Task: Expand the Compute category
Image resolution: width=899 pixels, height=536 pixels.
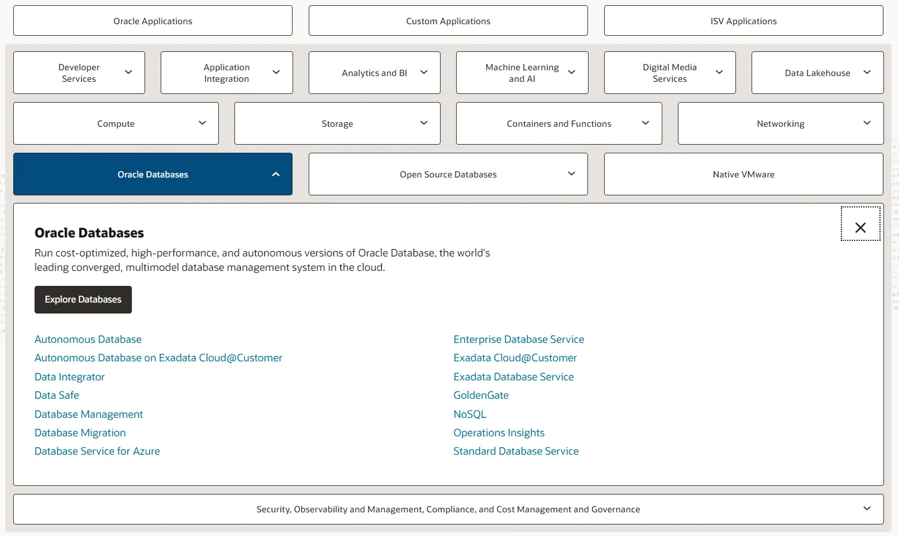Action: click(x=116, y=123)
